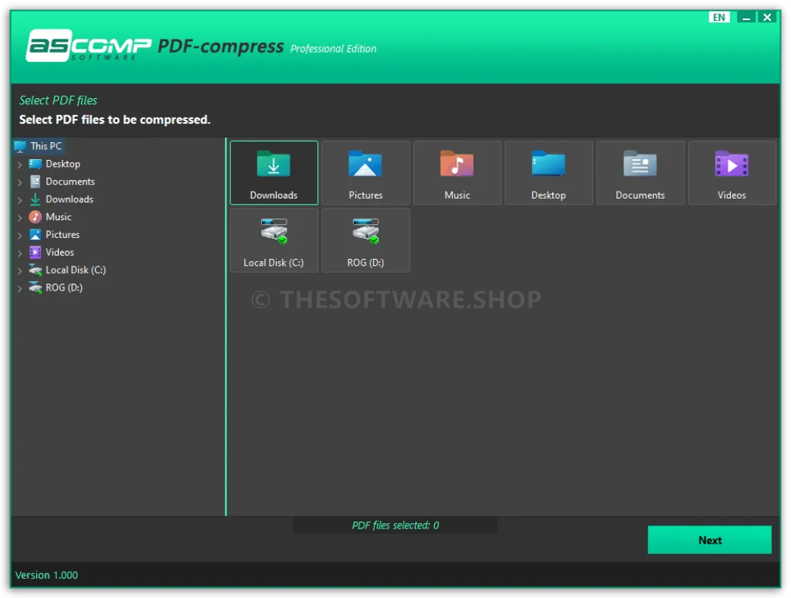Click the ASCOMP Software logo
Screen dimensions: 791x598
pos(88,46)
